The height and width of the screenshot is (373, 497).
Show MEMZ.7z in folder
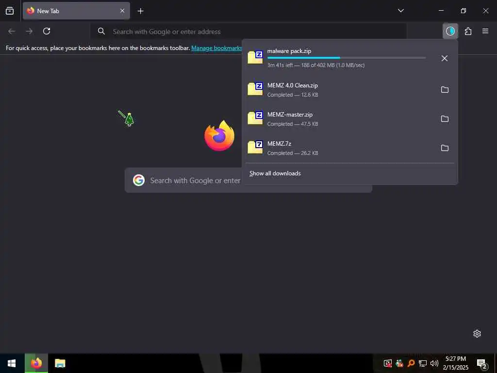pos(445,148)
